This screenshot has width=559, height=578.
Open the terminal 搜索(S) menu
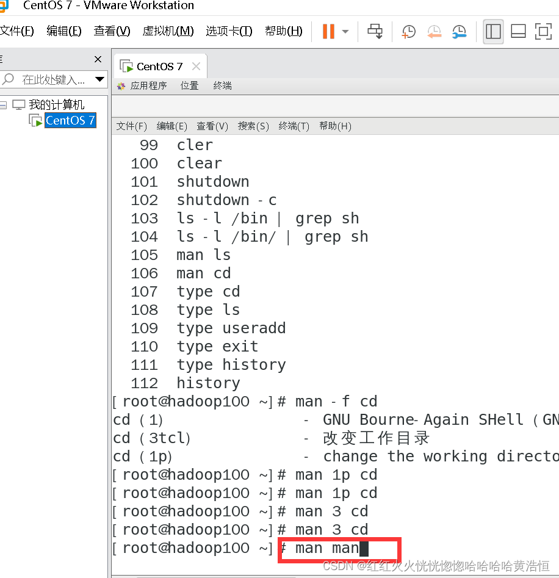[x=253, y=126]
